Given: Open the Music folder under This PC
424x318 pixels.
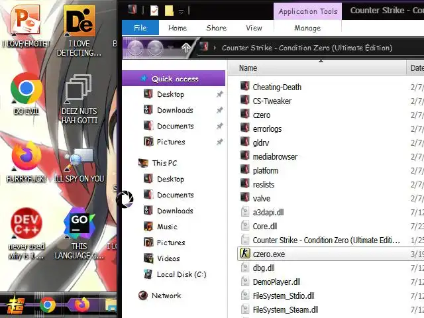Looking at the screenshot, I should (x=167, y=227).
